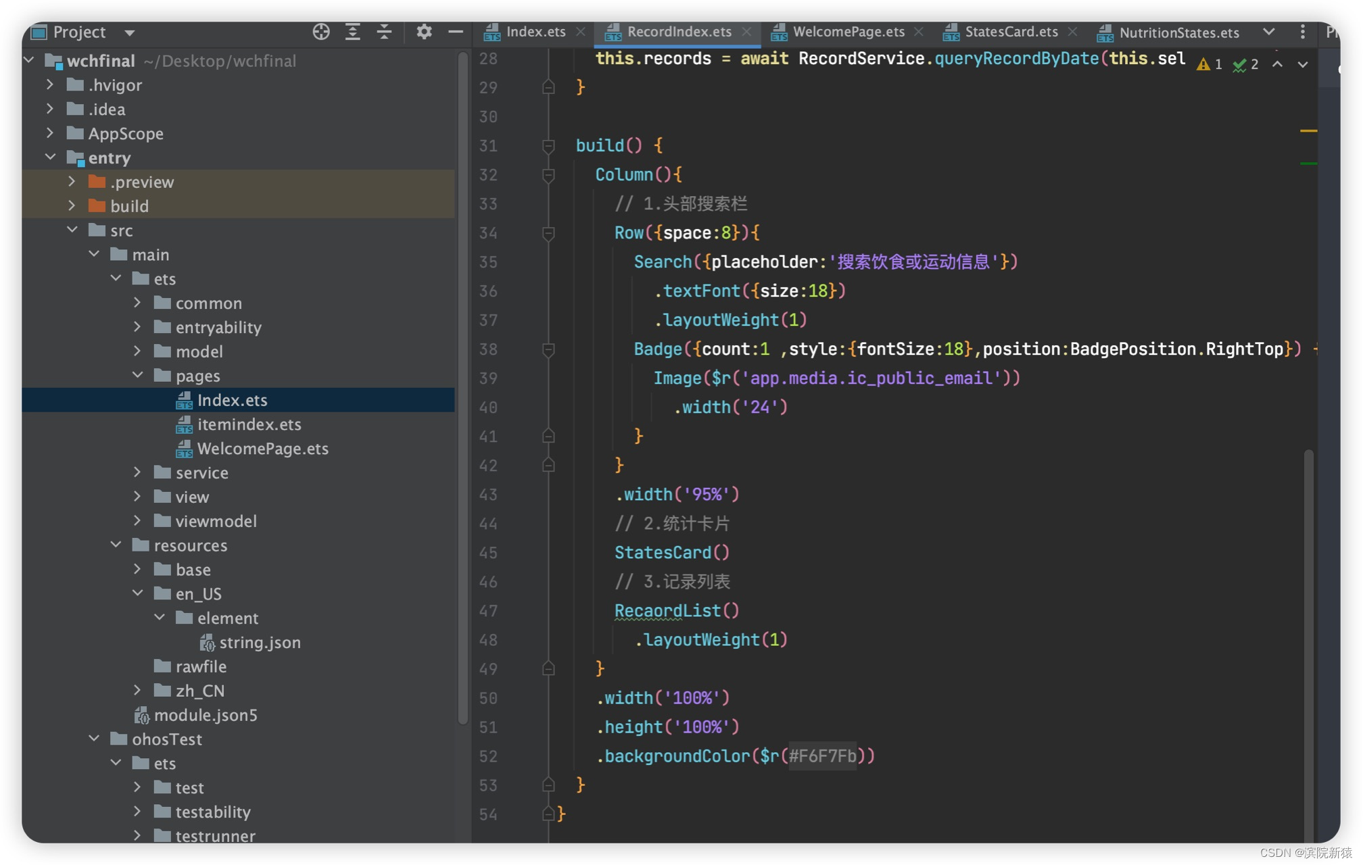Select WelcomePage.ets in the project tree
1363x865 pixels.
[262, 449]
